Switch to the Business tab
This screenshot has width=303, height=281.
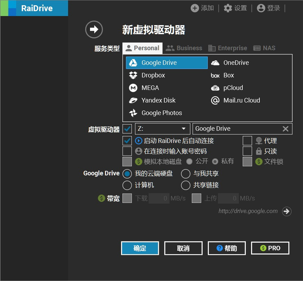click(184, 48)
